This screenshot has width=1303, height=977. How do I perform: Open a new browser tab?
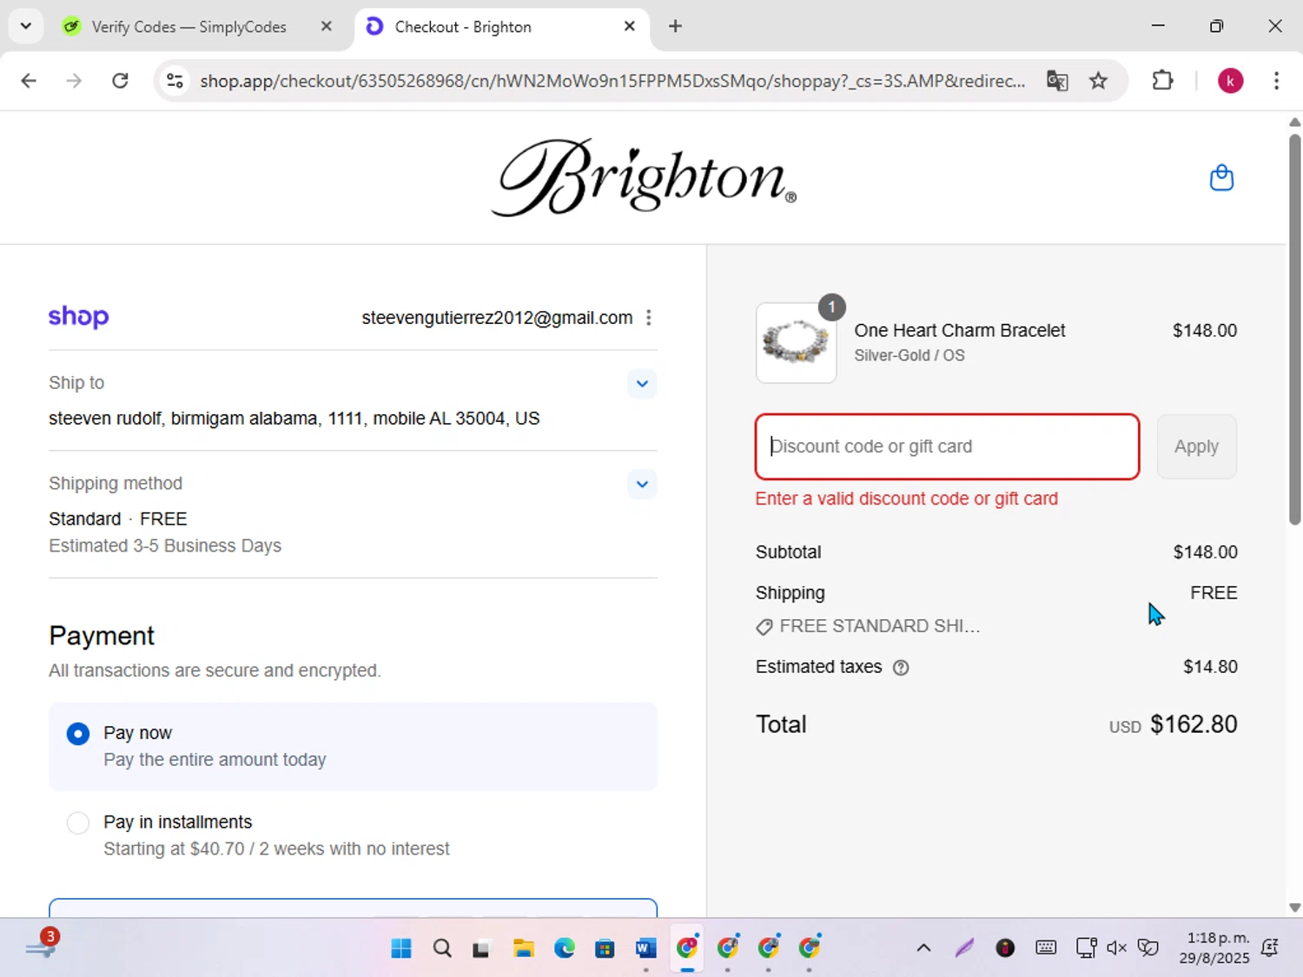(675, 26)
